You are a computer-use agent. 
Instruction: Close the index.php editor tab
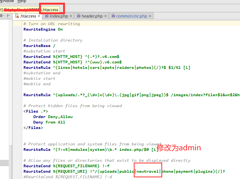coord(71,16)
